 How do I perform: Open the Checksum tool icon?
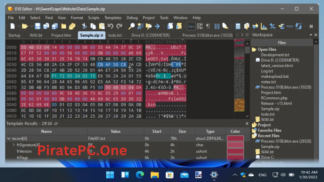pos(281,26)
